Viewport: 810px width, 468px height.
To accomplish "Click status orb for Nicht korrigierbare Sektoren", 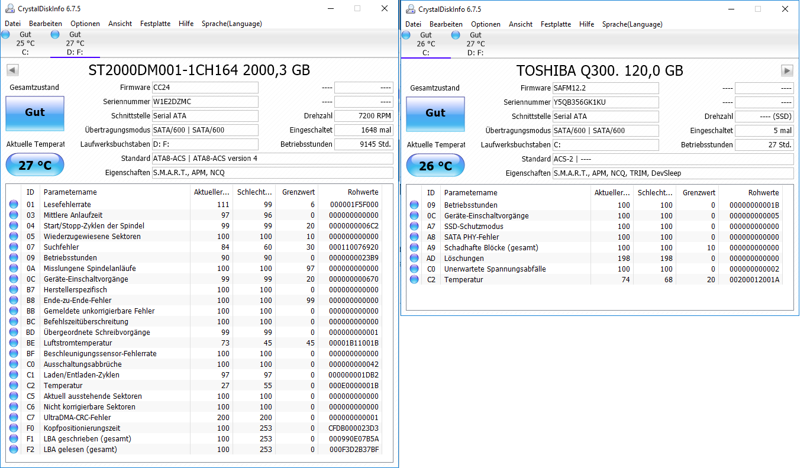I will click(x=14, y=407).
